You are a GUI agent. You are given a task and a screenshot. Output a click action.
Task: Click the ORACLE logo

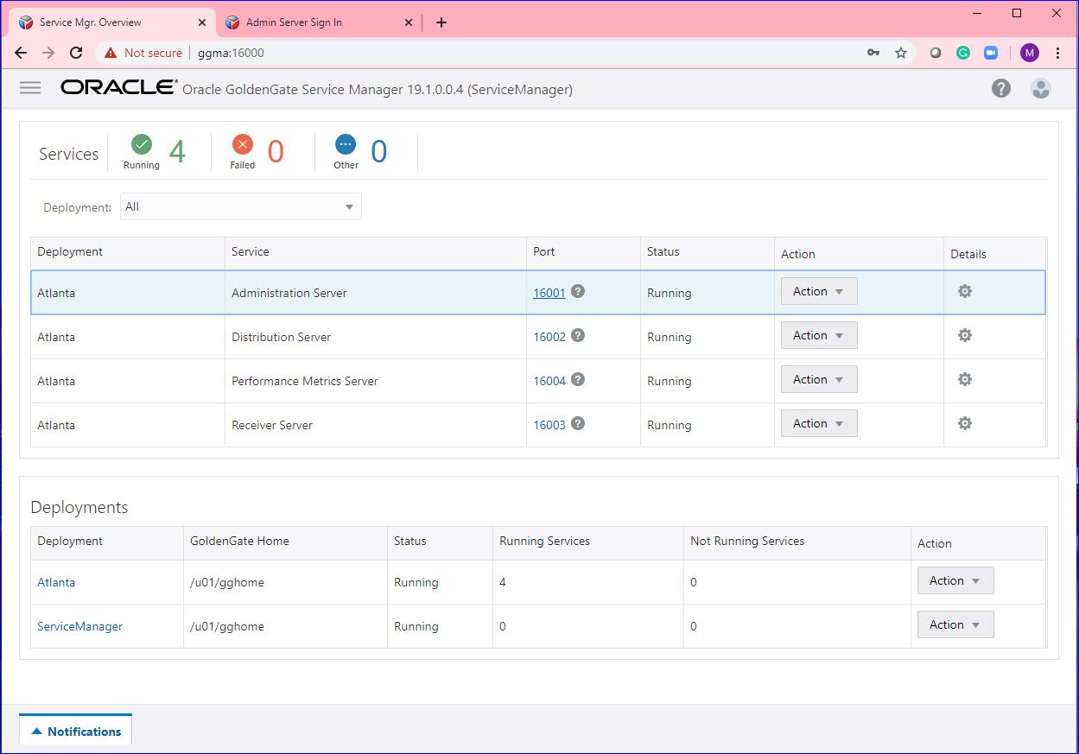(x=118, y=87)
